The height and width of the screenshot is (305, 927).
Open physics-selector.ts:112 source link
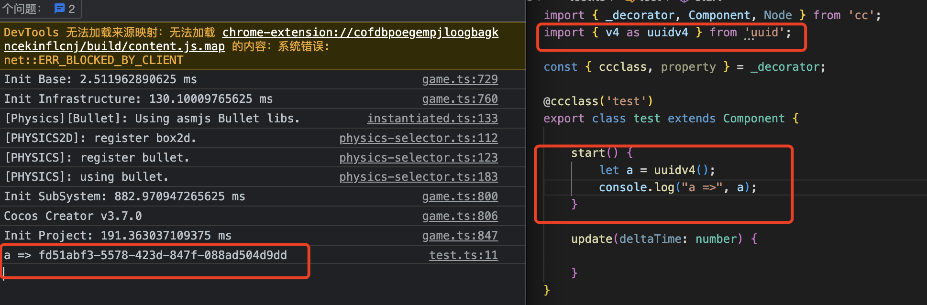[418, 138]
